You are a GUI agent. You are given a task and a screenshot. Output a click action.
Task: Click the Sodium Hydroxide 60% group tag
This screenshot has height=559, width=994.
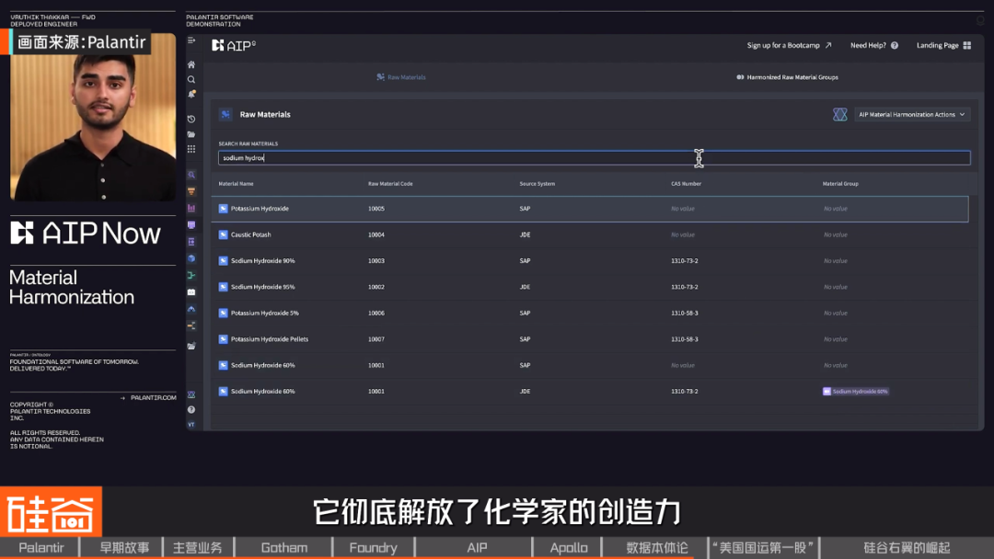coord(855,391)
